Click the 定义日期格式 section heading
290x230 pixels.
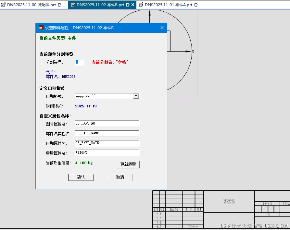tap(52, 88)
